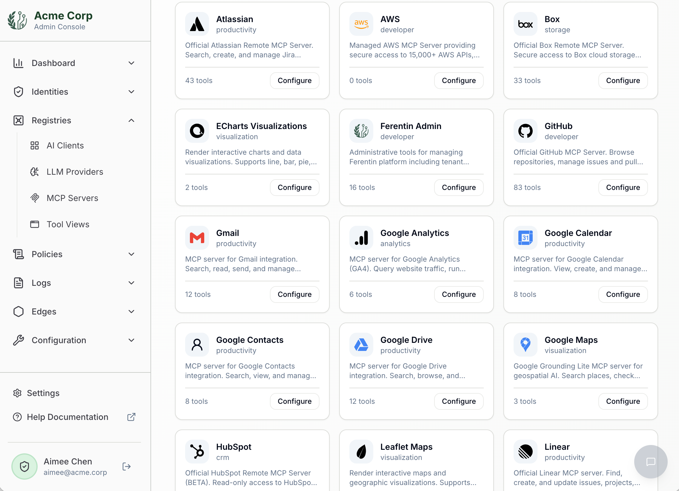Select the Gmail server icon
Screen dimensions: 679x491
(197, 238)
